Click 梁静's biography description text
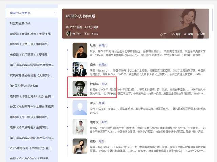The image size is (217, 162). pos(148,149)
